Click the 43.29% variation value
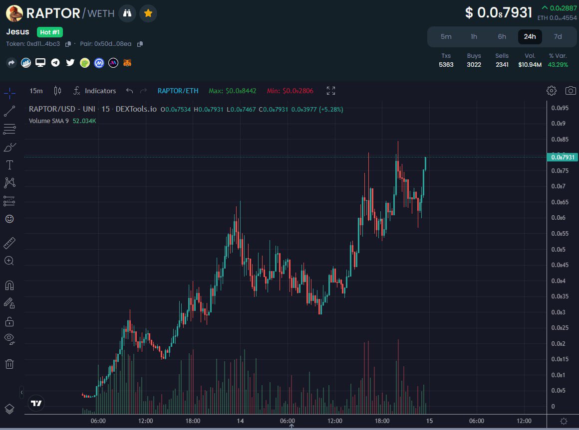 [x=558, y=64]
